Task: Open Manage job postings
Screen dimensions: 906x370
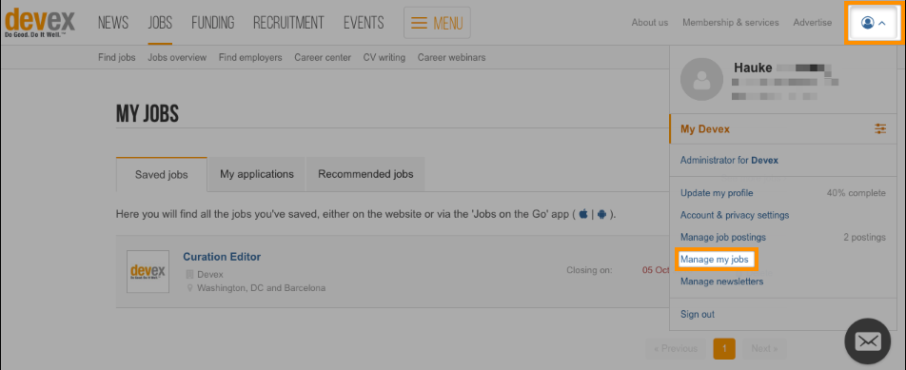Action: pos(723,237)
